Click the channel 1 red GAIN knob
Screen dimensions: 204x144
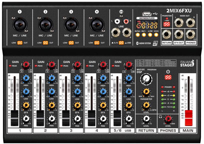click(x=25, y=65)
